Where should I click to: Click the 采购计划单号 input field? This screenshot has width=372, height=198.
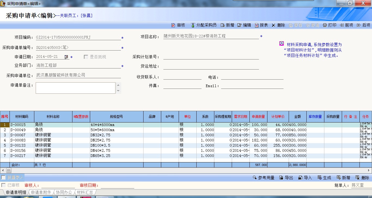(211, 57)
